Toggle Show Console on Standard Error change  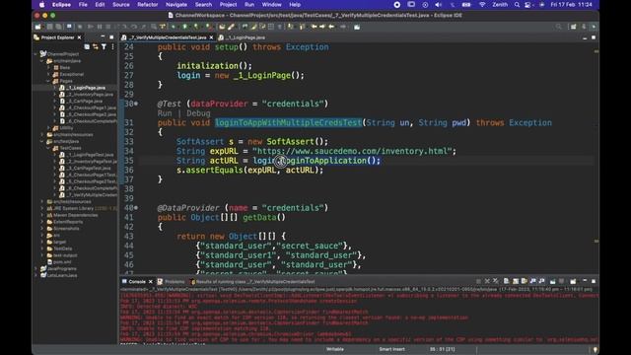click(541, 281)
